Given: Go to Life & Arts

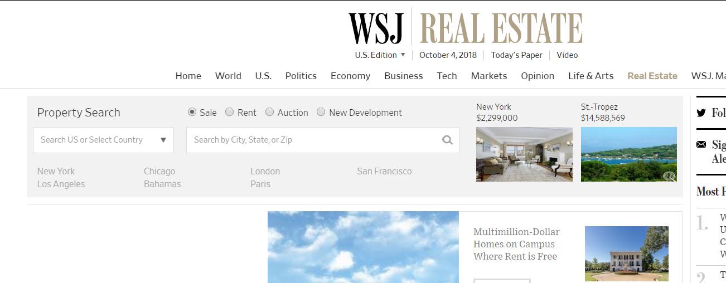Looking at the screenshot, I should tap(591, 76).
